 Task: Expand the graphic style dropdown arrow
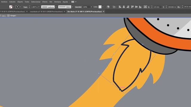[103, 7]
